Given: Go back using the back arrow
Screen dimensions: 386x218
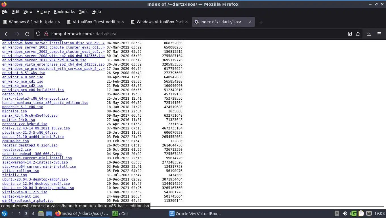Looking at the screenshot, I should (x=7, y=34).
